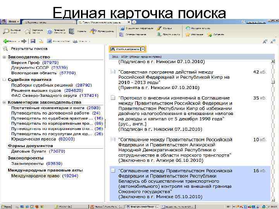Viewport: 279px width, 209px height.
Task: Open the Windows Пуск start button
Action: tap(6, 207)
